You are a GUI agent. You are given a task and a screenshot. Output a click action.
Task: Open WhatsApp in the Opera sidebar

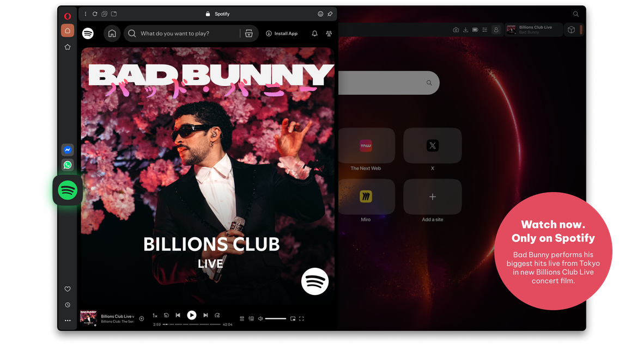68,165
